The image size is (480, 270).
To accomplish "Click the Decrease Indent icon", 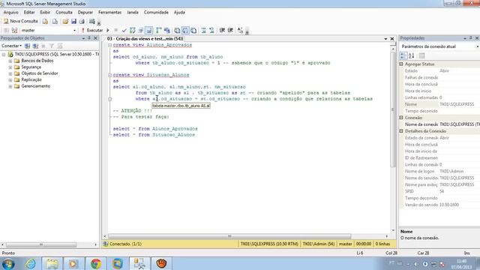I will [222, 30].
